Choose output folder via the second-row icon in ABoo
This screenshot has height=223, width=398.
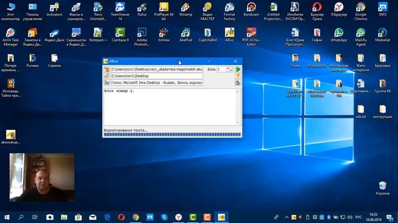[107, 76]
